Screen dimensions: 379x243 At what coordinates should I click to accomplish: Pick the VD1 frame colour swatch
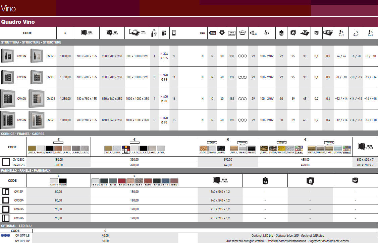click(x=108, y=150)
